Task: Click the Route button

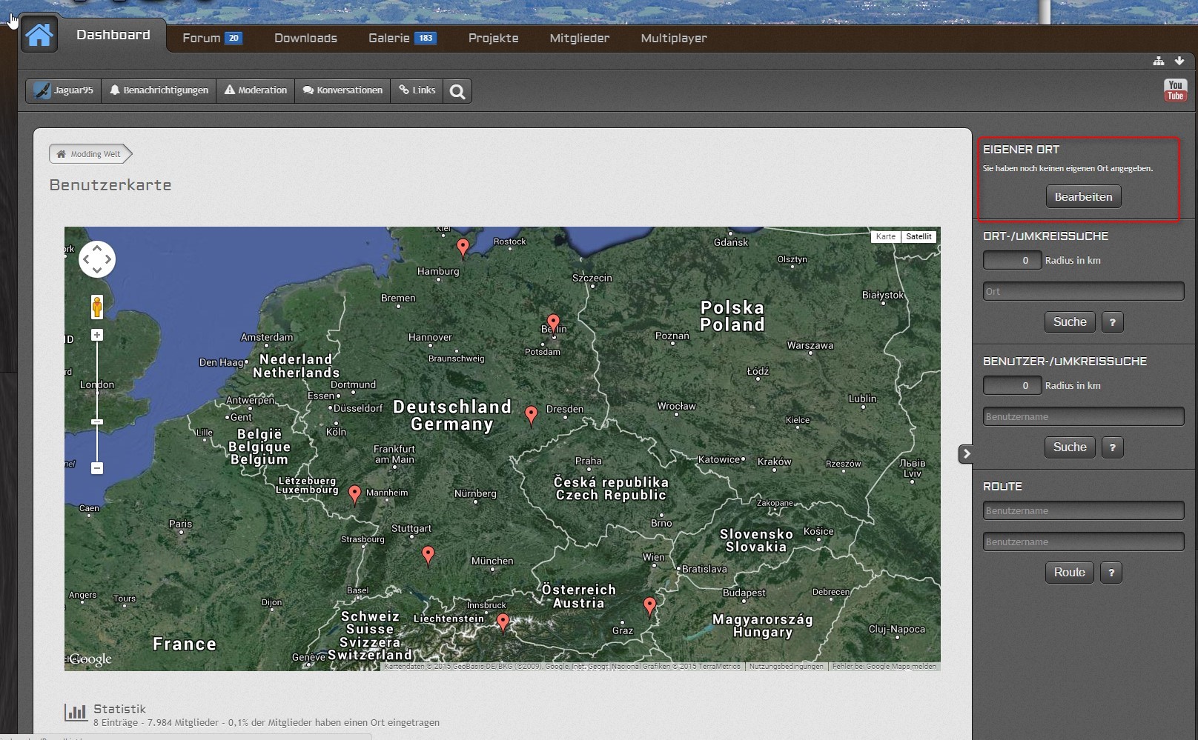Action: (x=1069, y=573)
